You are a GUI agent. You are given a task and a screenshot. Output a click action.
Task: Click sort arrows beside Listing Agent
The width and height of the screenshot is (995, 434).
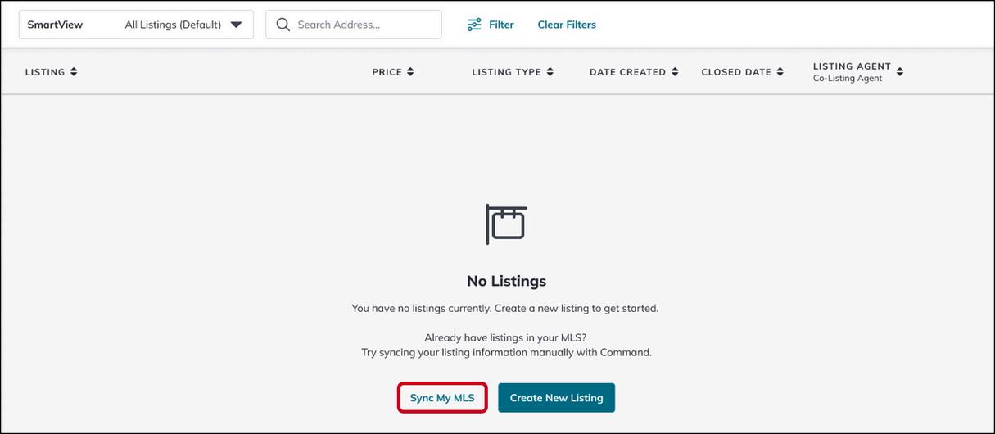900,72
